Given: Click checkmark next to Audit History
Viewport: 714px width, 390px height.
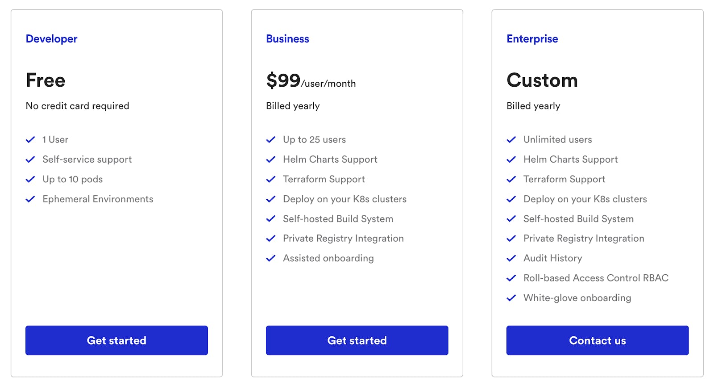Looking at the screenshot, I should (511, 259).
